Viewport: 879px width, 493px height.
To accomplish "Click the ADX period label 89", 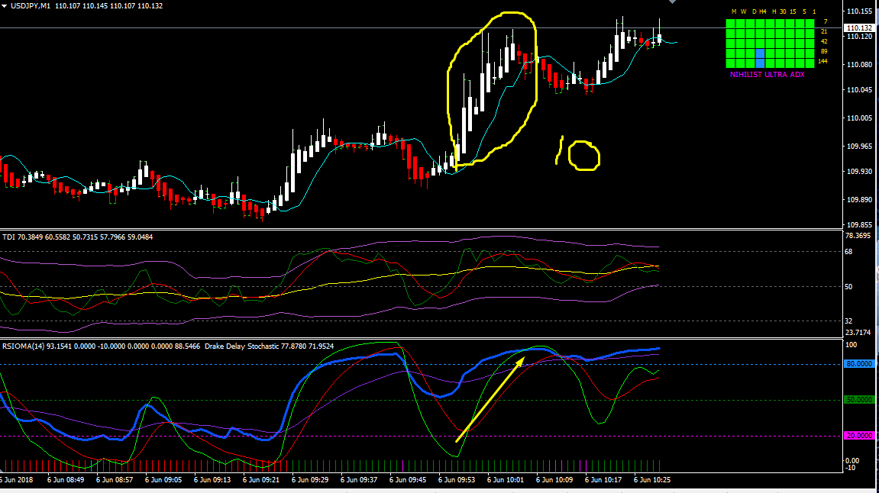I will click(x=824, y=52).
